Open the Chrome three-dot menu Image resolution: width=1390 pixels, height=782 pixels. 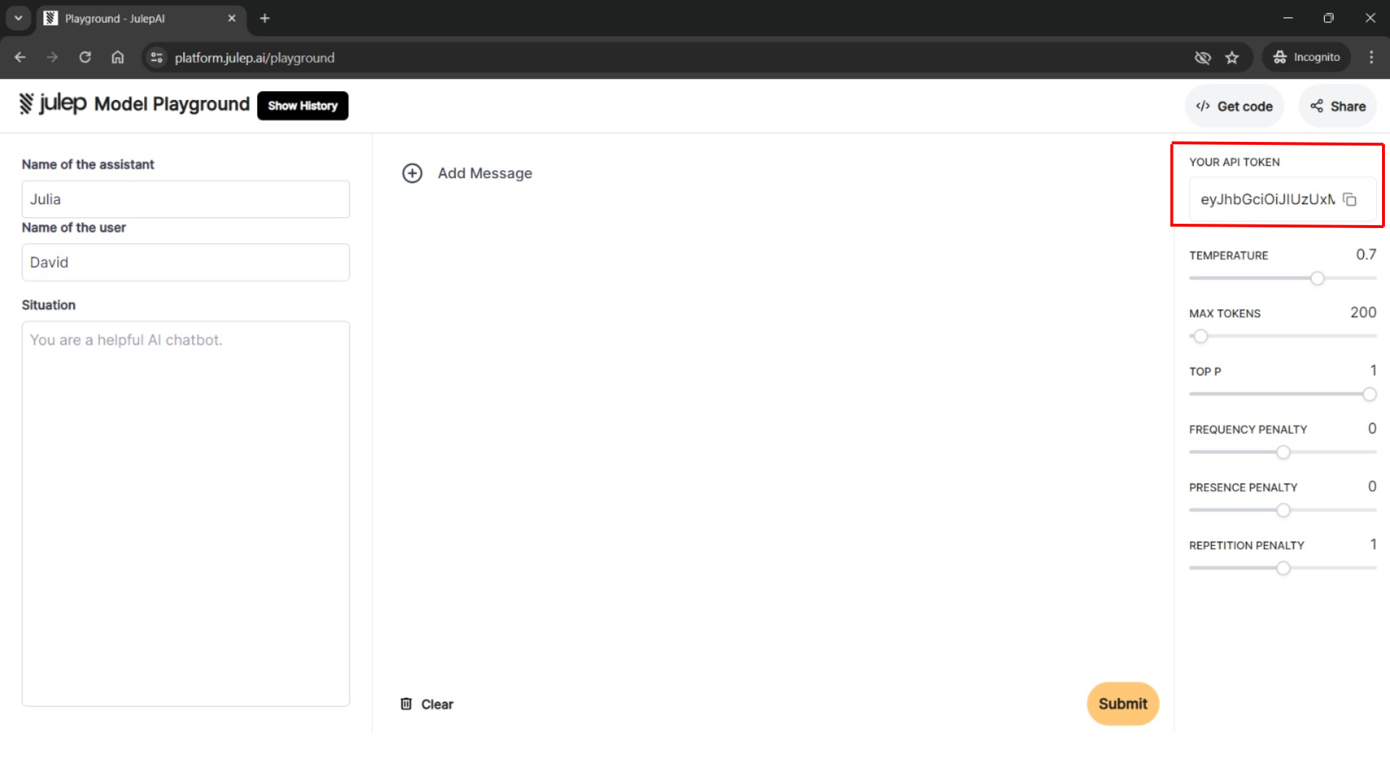[x=1370, y=57]
